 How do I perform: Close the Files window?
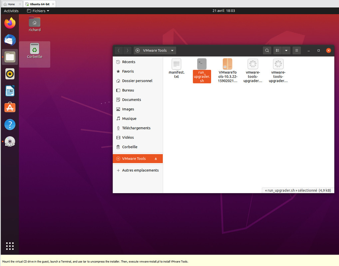(328, 51)
